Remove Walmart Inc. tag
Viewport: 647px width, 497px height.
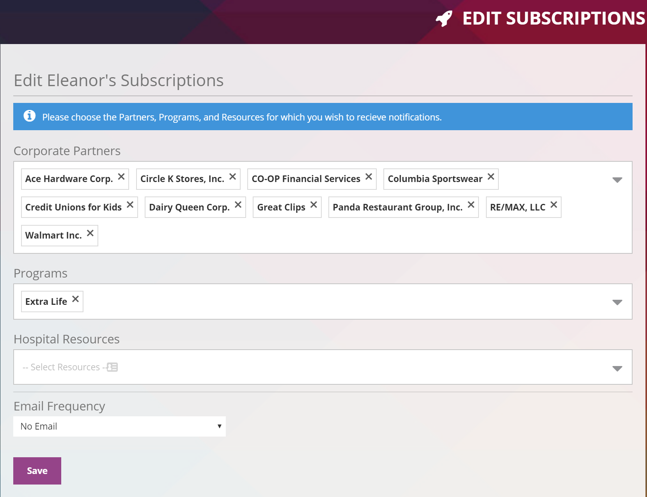(x=90, y=233)
